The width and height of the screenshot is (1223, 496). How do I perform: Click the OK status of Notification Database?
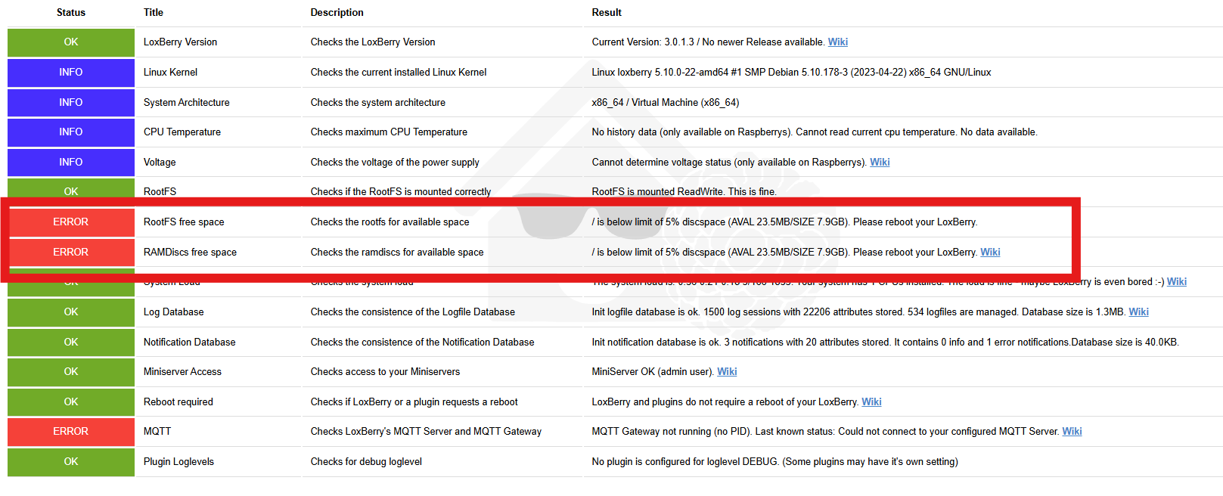click(x=71, y=343)
